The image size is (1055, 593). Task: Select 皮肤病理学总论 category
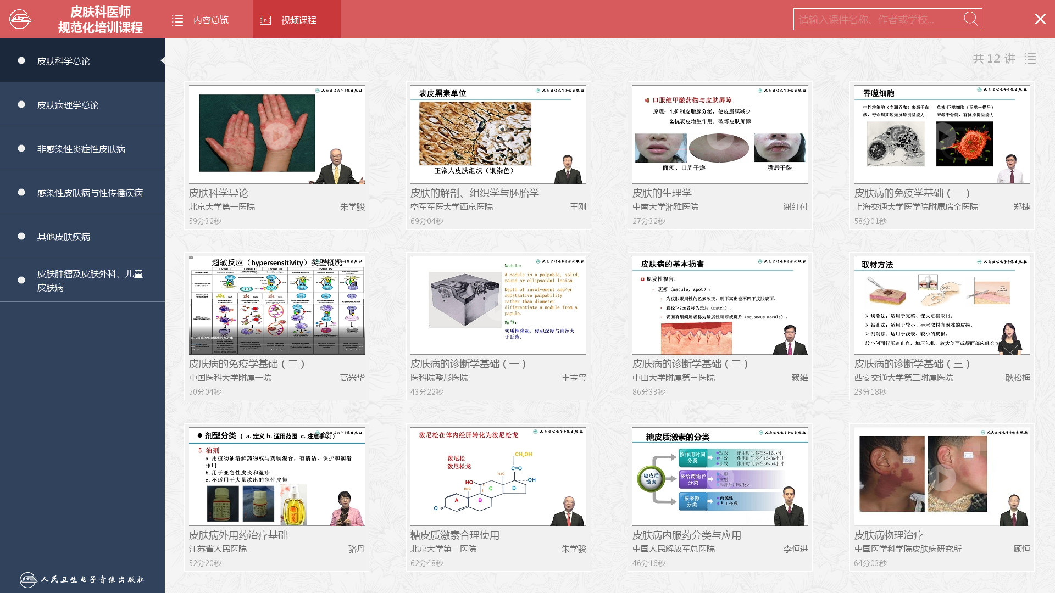[x=68, y=105]
